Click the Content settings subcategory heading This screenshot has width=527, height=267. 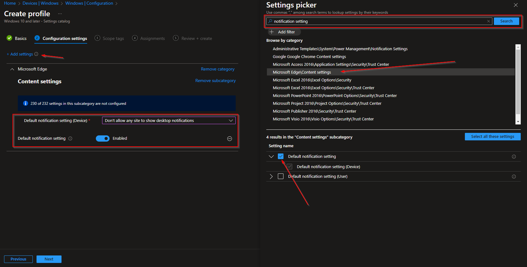(x=40, y=81)
